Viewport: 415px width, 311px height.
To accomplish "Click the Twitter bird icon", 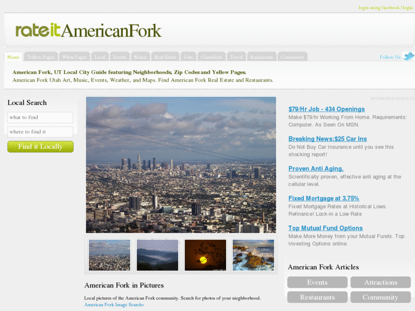I will [x=408, y=56].
